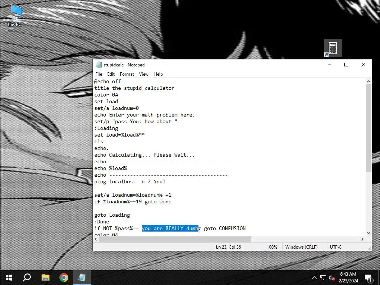
Task: Click the horizontal scrollbar thumb
Action: pos(175,239)
